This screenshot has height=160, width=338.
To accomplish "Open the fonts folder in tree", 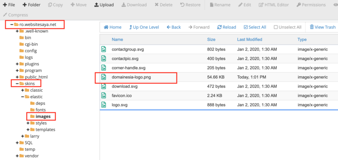I will click(38, 110).
